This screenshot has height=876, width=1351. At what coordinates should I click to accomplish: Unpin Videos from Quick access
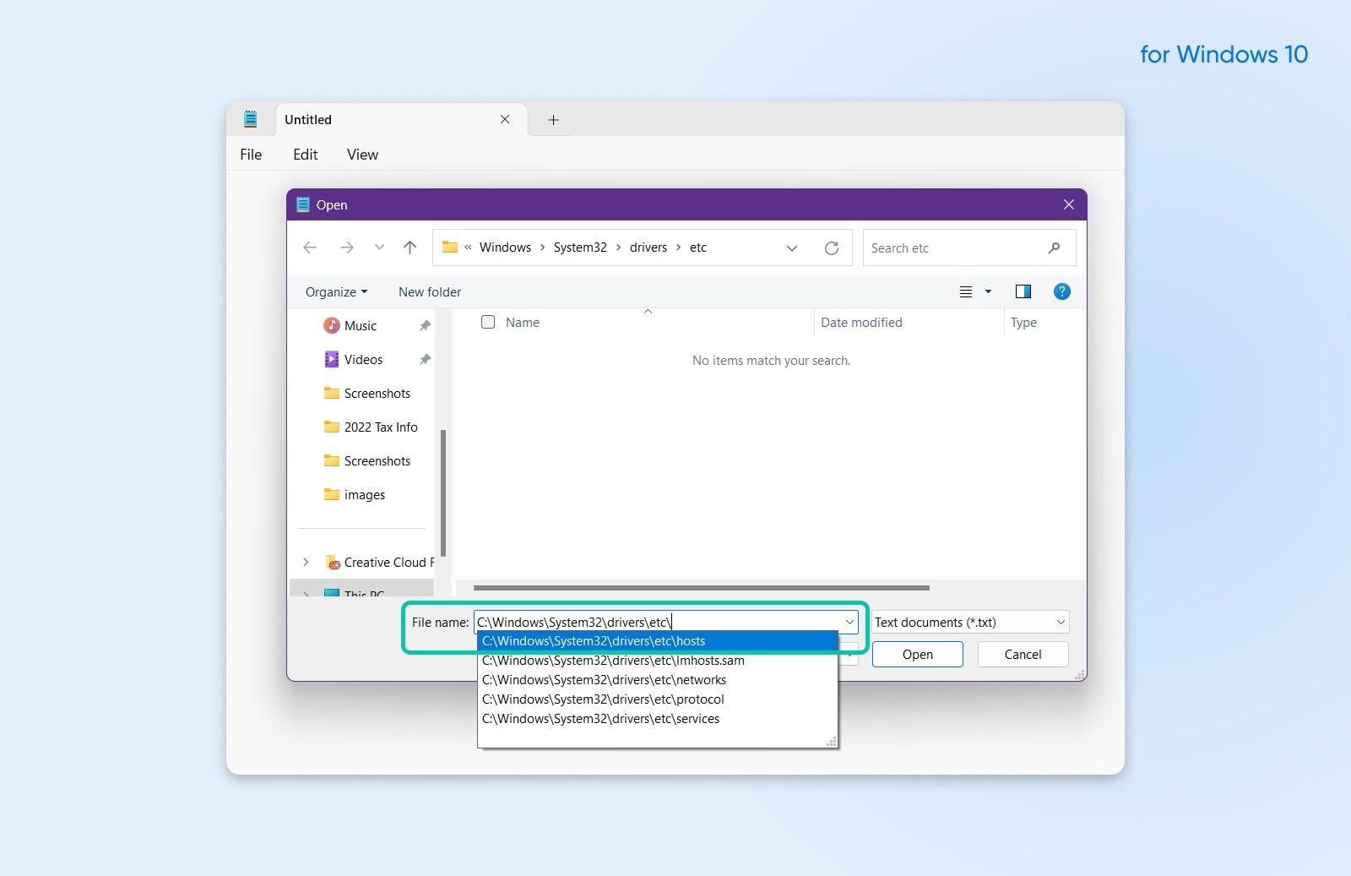point(425,358)
